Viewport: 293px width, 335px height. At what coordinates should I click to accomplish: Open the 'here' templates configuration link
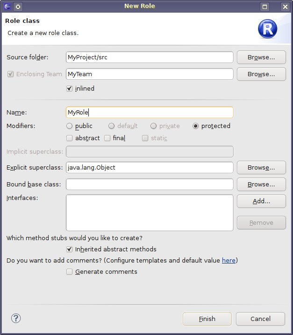pyautogui.click(x=229, y=260)
